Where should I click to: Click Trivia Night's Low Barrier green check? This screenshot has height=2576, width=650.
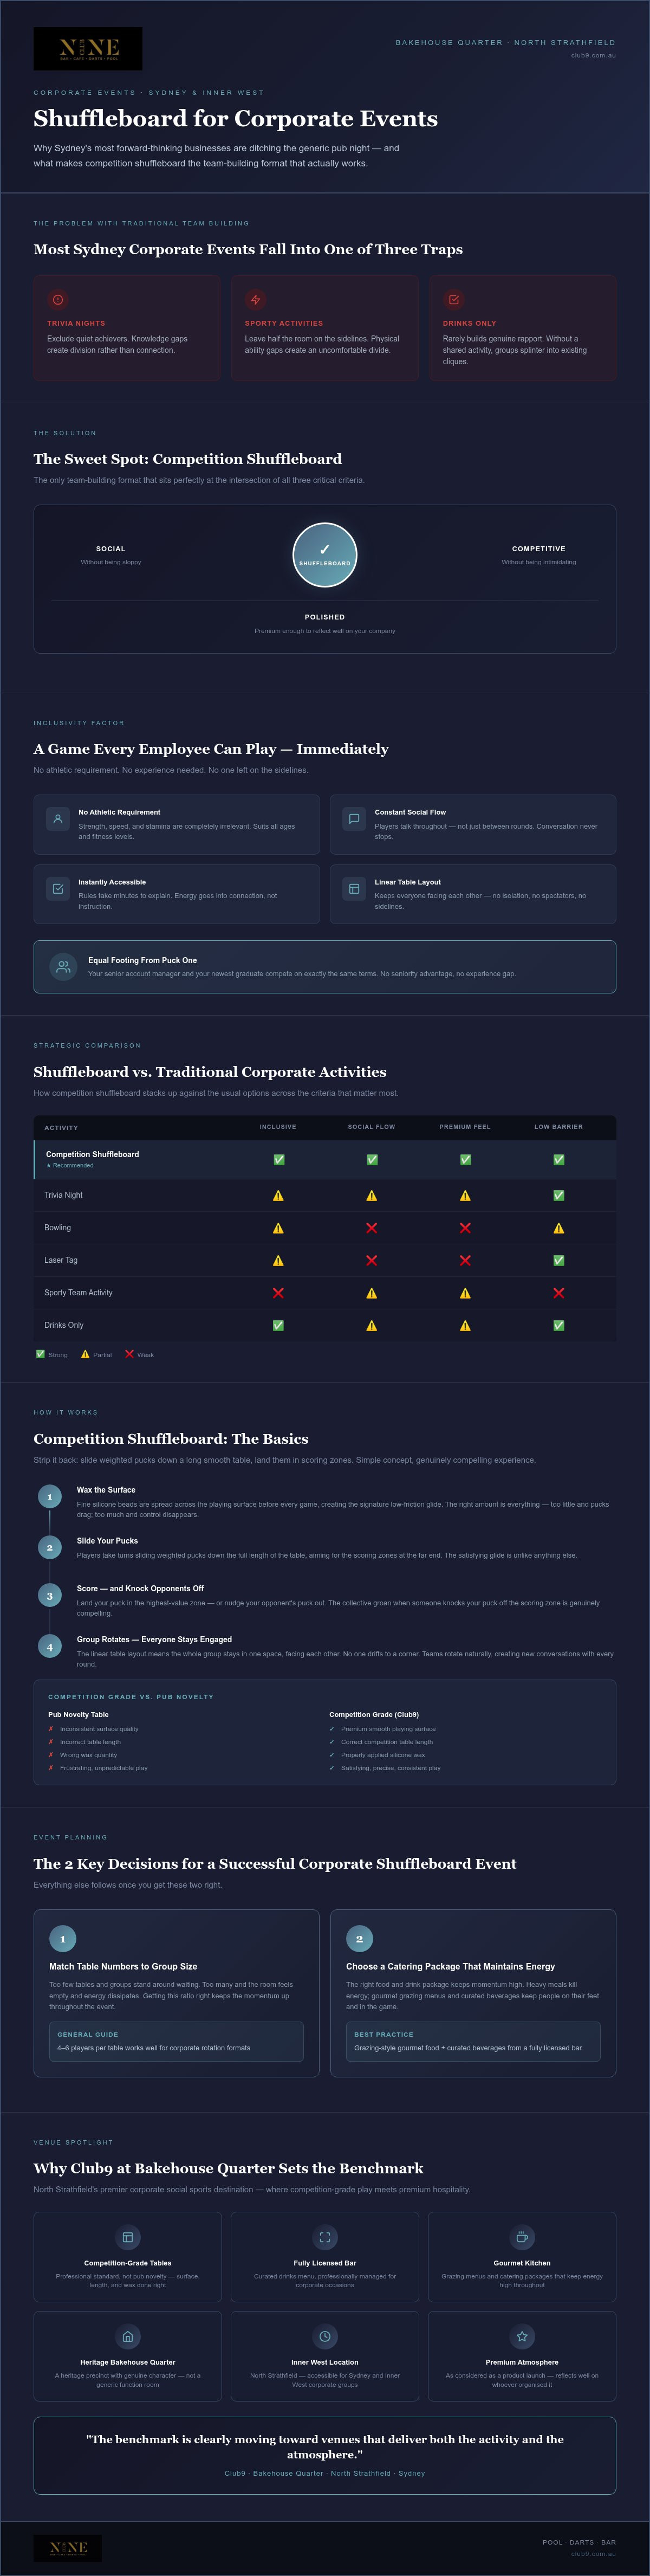coord(558,1195)
